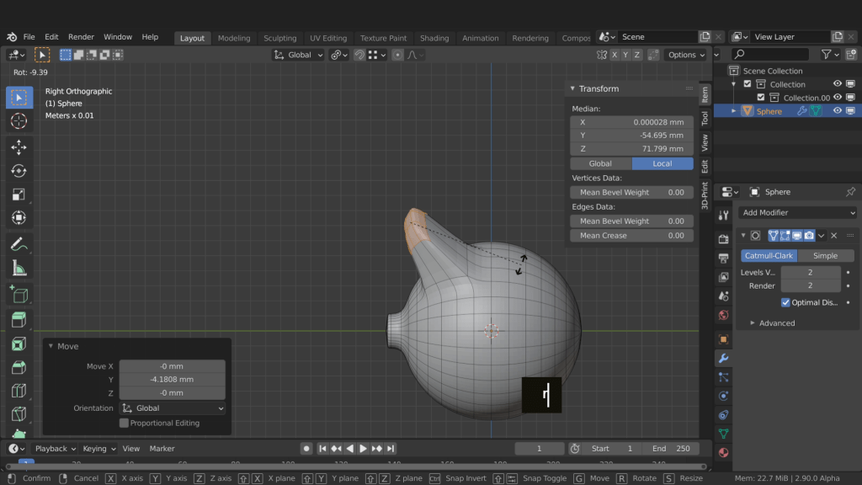Enable the Proportional Editing checkbox
Image resolution: width=862 pixels, height=485 pixels.
pos(125,423)
